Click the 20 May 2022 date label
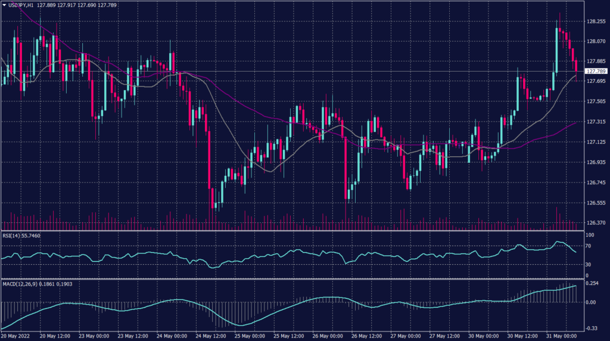This screenshot has height=341, width=610. pyautogui.click(x=16, y=336)
